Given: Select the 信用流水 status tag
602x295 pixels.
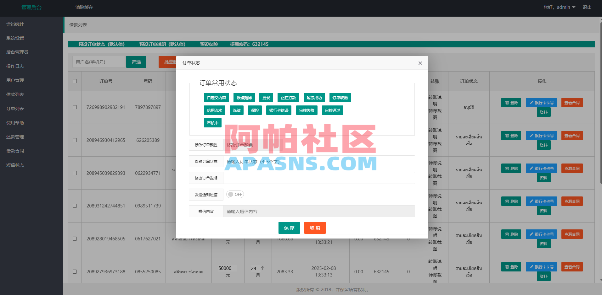Looking at the screenshot, I should [x=215, y=110].
